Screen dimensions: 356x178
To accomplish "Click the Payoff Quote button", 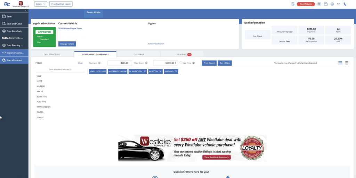I will [x=306, y=4].
